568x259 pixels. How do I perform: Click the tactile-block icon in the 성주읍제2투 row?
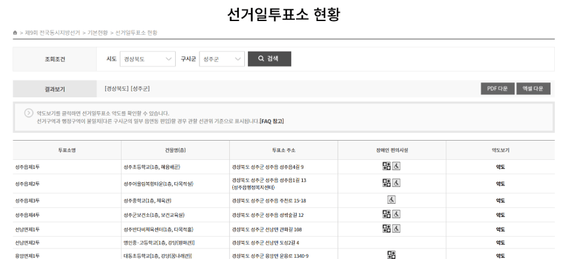(x=386, y=183)
